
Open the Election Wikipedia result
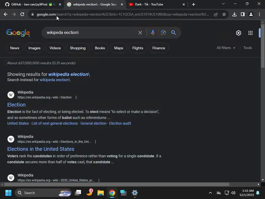[16, 105]
